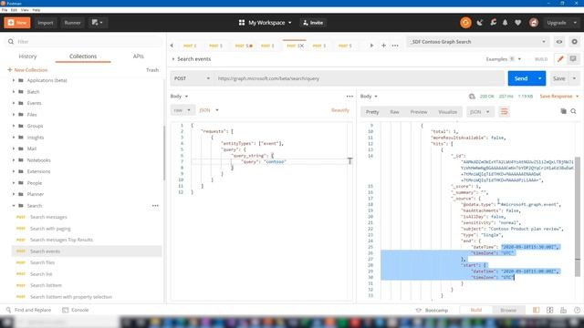
Task: Click the Beautify link
Action: point(340,110)
